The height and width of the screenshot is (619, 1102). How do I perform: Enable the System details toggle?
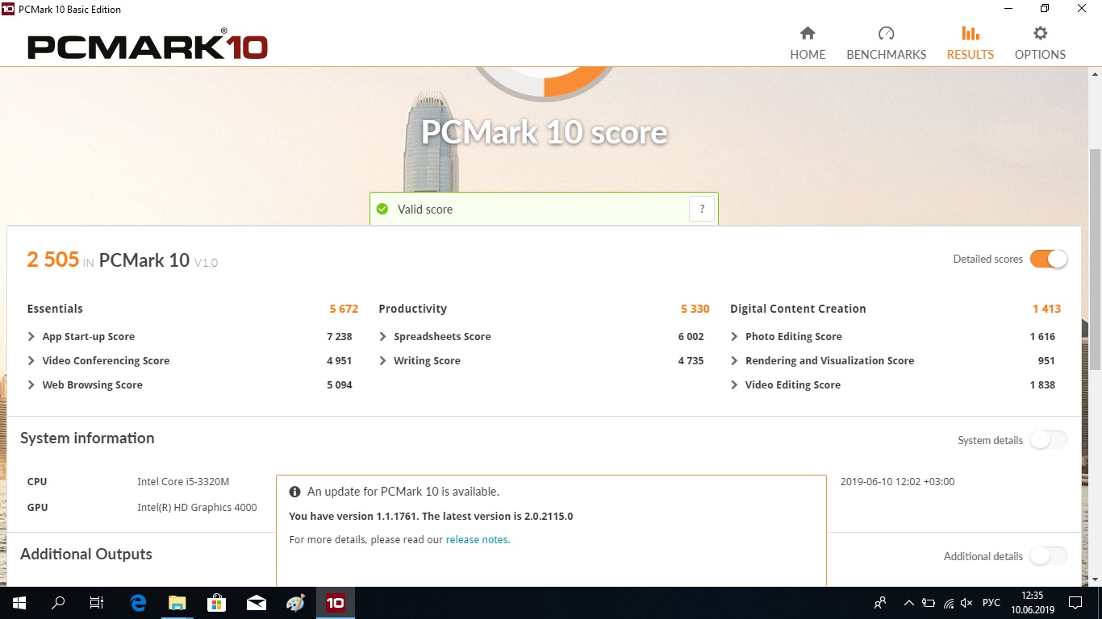[1049, 440]
